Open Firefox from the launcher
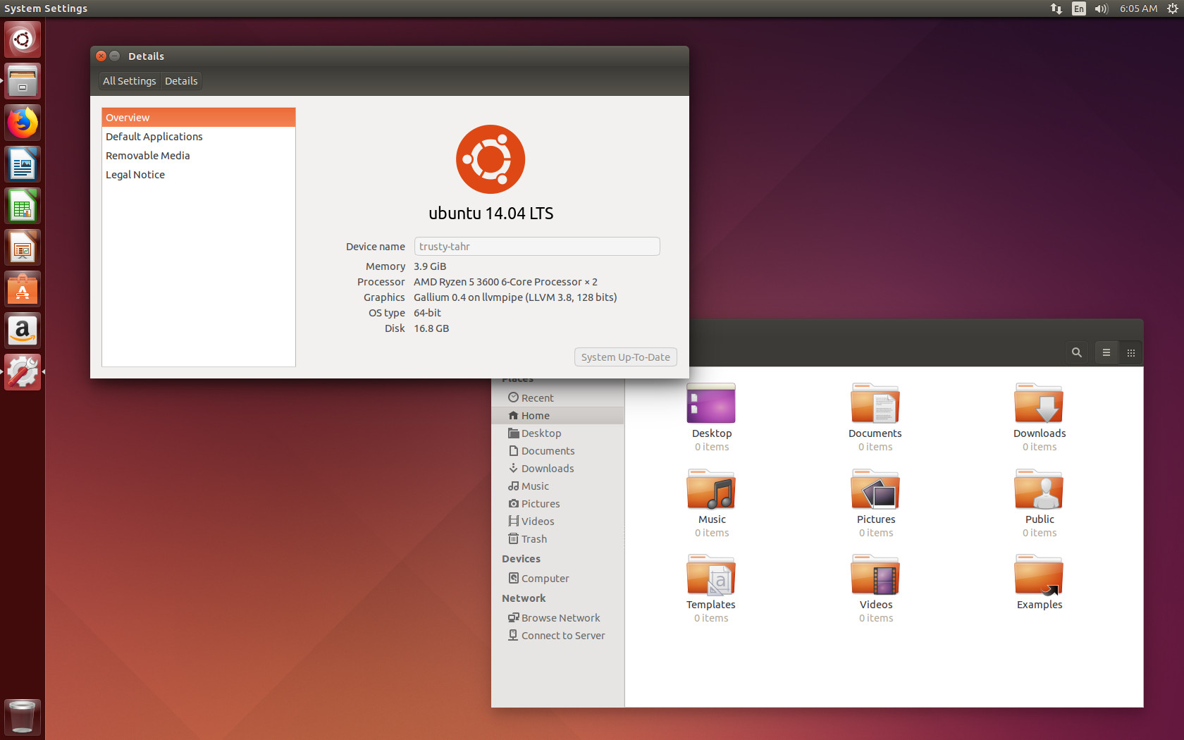The width and height of the screenshot is (1184, 740). coord(23,123)
